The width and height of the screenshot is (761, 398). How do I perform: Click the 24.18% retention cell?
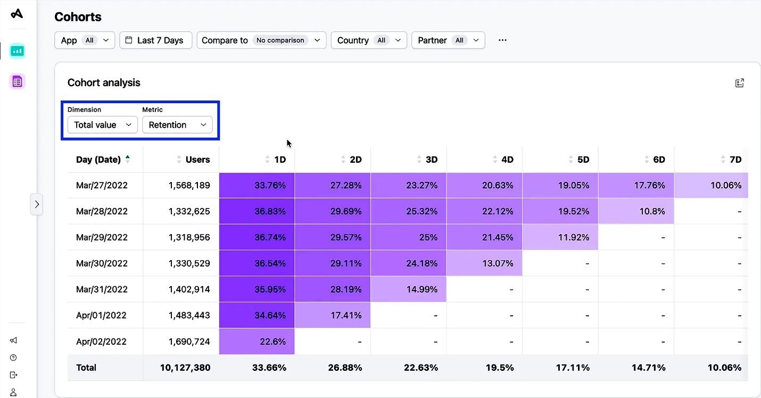(408, 263)
